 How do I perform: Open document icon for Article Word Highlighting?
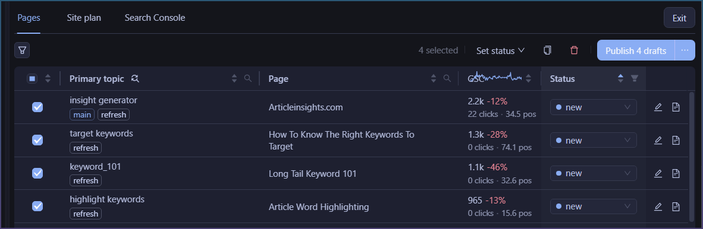676,206
